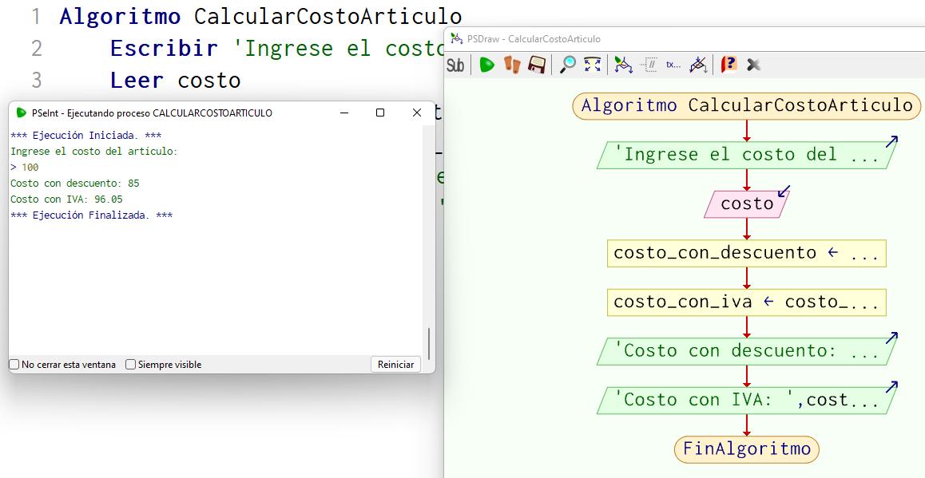Select the costo_con_descuento assignment block
The image size is (925, 478).
click(746, 254)
